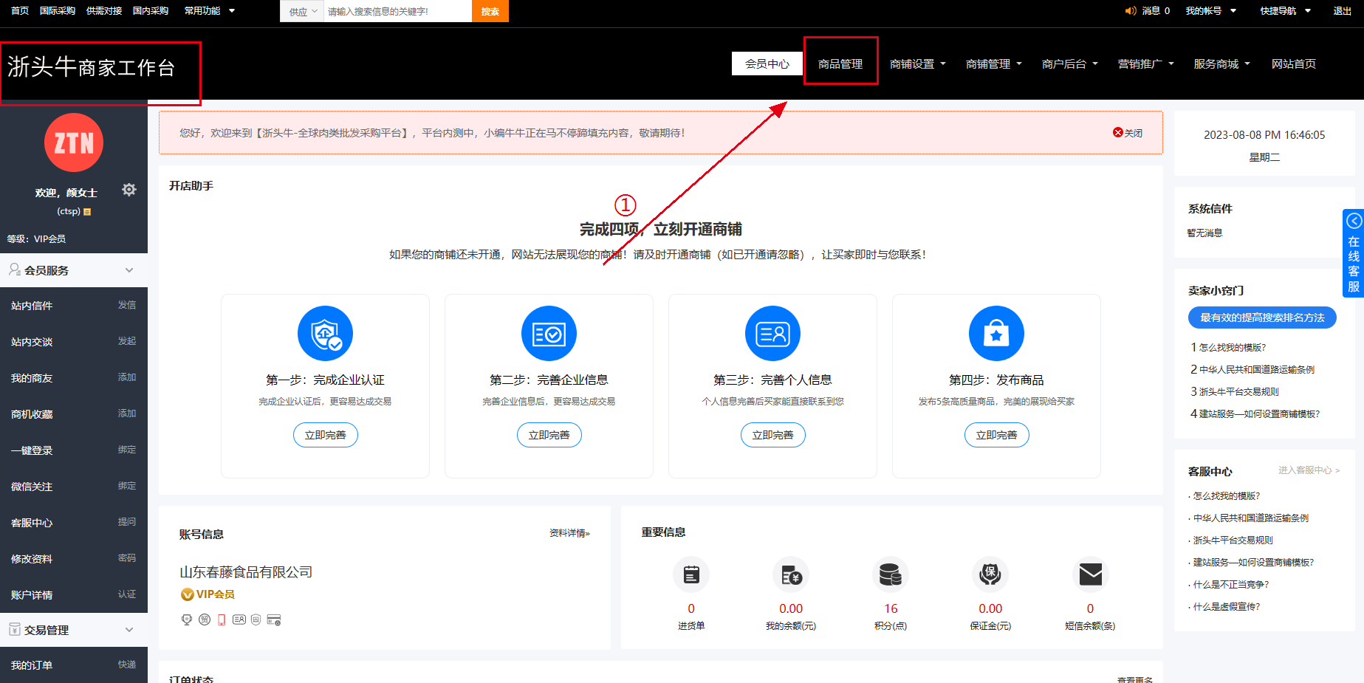Click the trophy icon under account info

pos(187,619)
